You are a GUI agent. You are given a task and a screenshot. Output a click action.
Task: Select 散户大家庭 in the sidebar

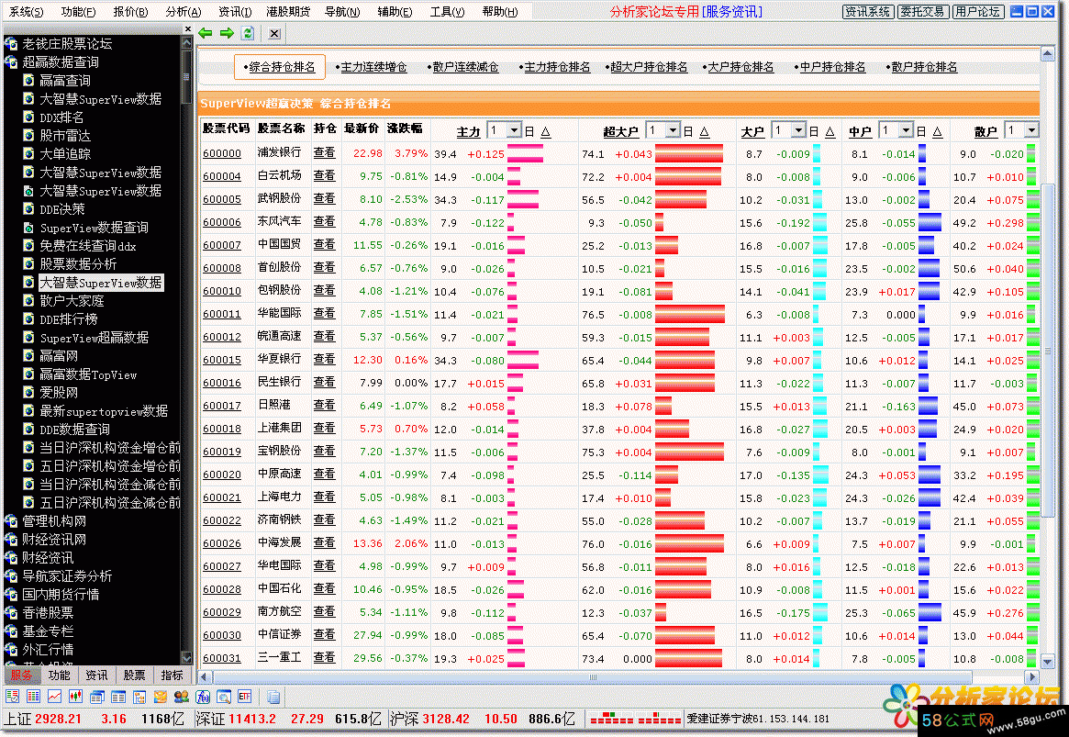click(x=72, y=301)
